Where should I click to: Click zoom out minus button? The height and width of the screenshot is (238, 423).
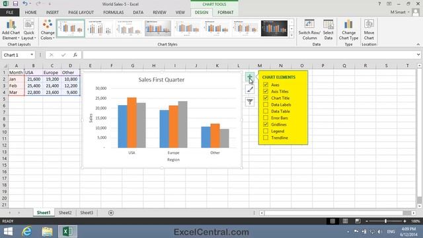[x=367, y=221]
